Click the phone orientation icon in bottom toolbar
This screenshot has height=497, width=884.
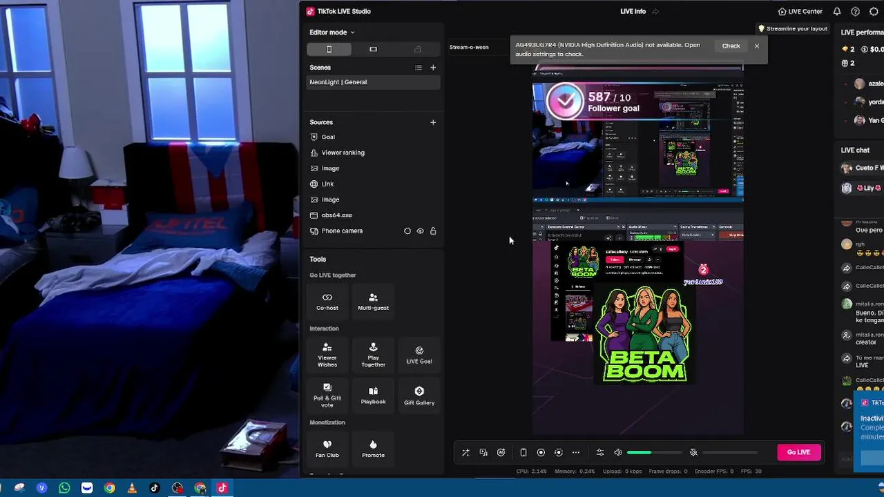(523, 453)
